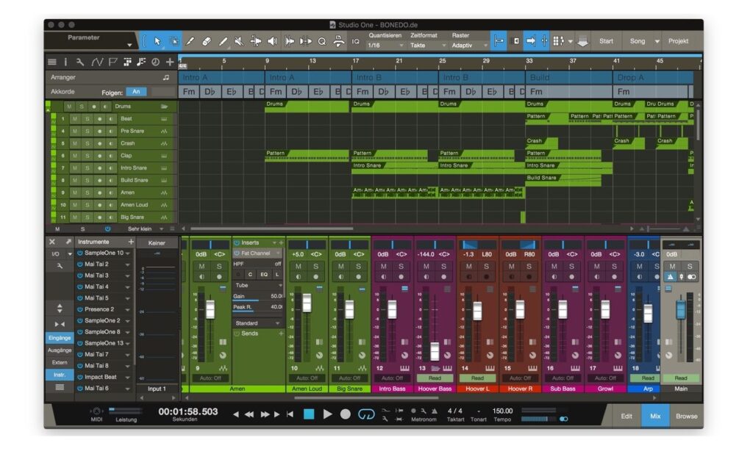Screen dimensions: 753x451
Task: Open the 'Sehr klein' track size dropdown
Action: tap(145, 229)
